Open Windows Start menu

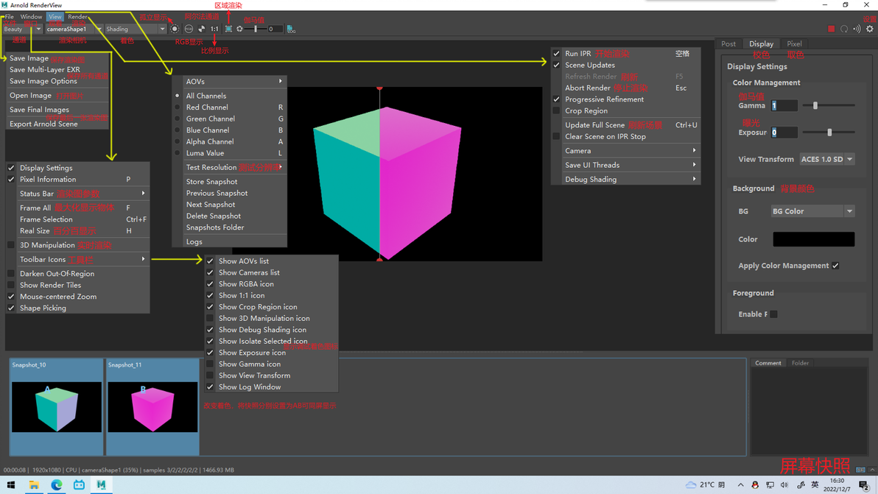[10, 485]
